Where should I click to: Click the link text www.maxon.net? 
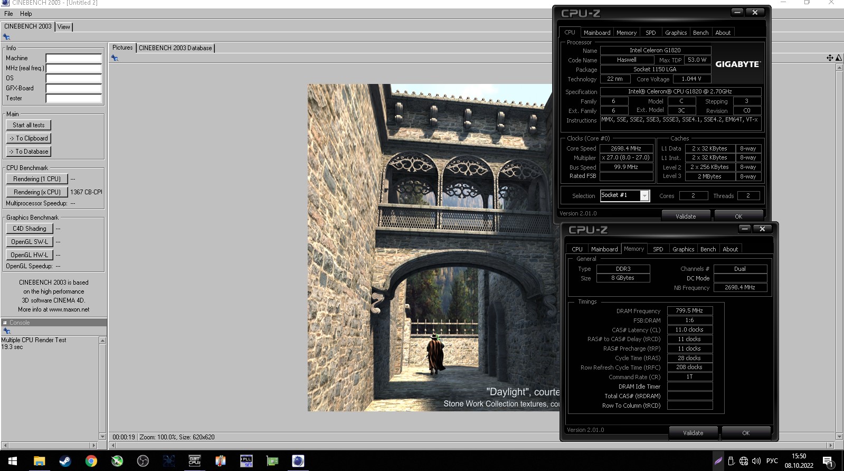(x=69, y=310)
